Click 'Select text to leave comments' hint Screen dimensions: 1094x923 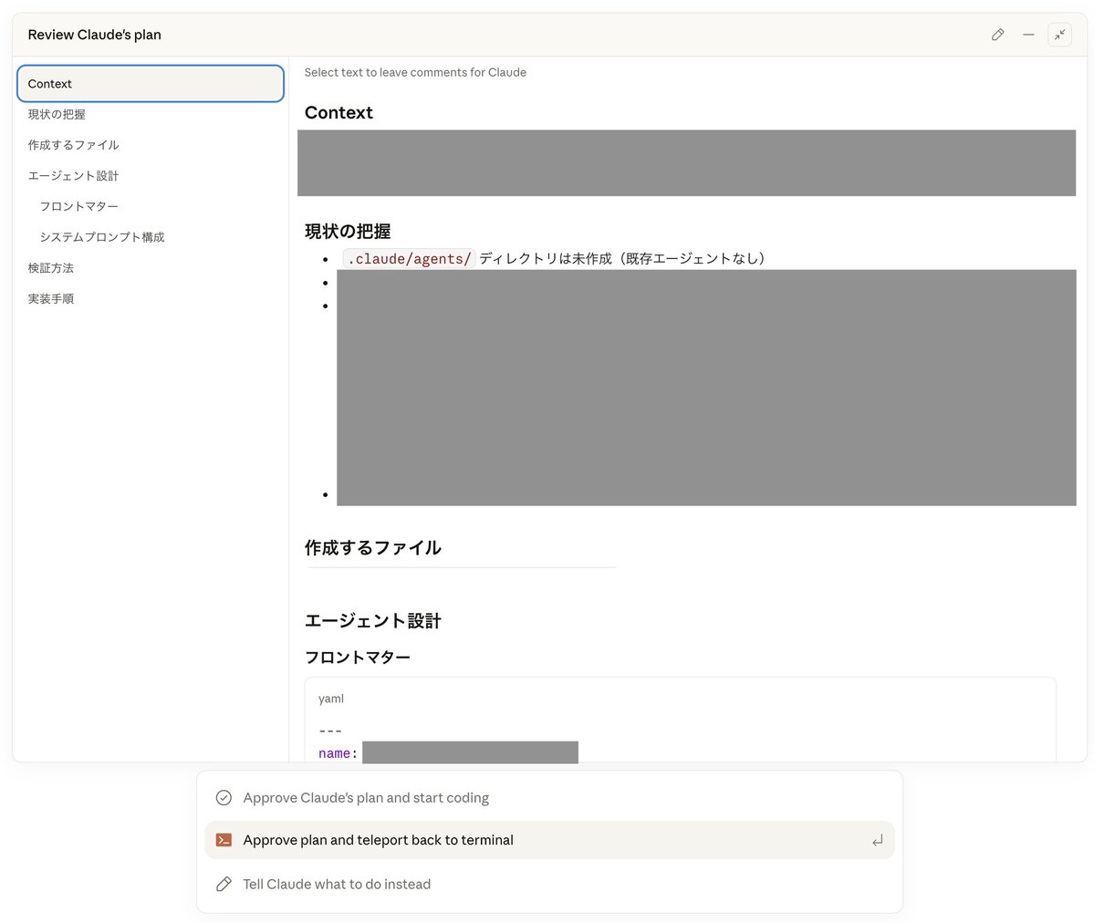pyautogui.click(x=415, y=73)
